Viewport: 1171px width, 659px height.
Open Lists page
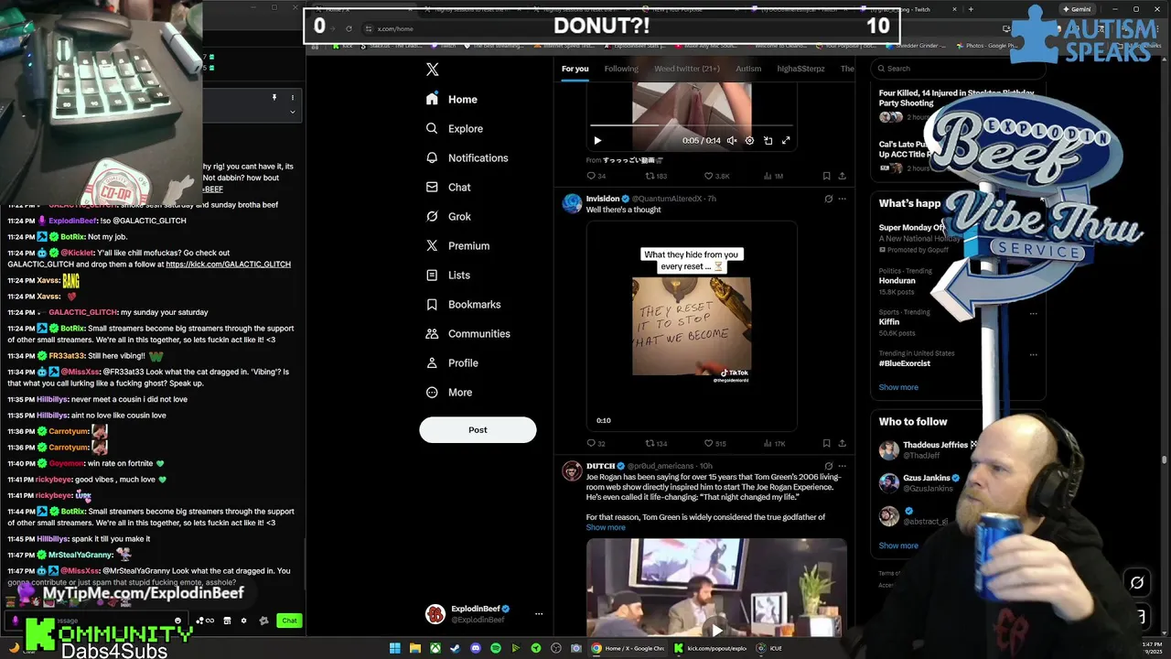(448, 275)
